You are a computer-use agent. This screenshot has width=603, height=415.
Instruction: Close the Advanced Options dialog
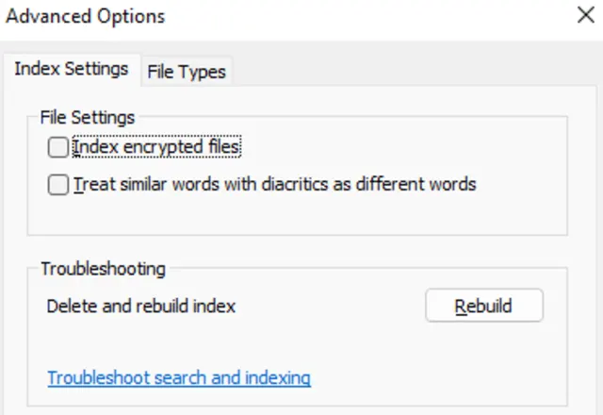[584, 16]
